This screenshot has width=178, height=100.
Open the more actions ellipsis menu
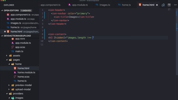point(175,5)
